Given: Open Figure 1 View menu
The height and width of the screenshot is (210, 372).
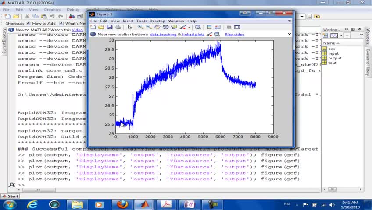Looking at the screenshot, I should [115, 21].
